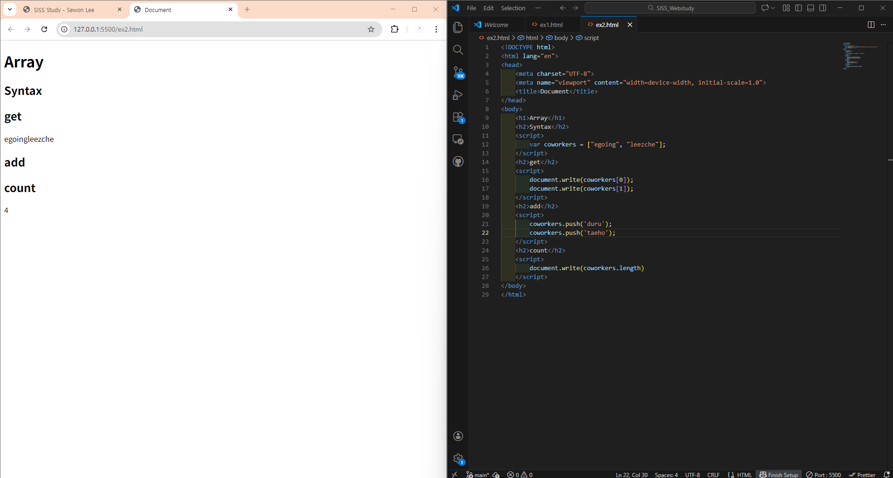Click the Manage gear icon

point(458,458)
